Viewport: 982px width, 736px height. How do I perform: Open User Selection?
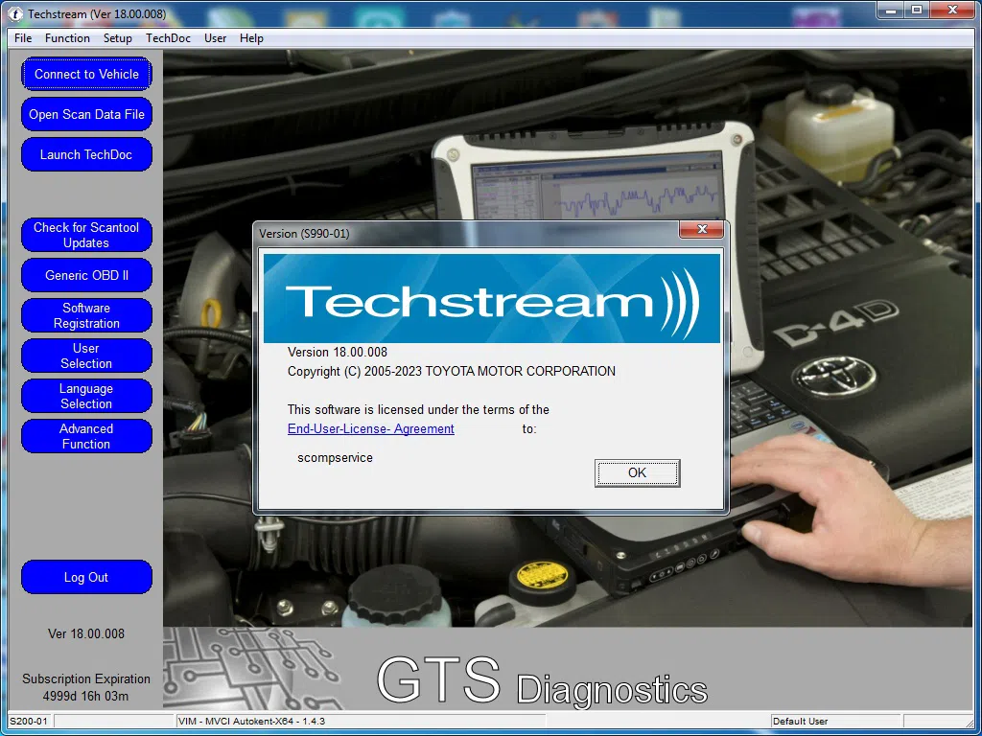(x=86, y=356)
